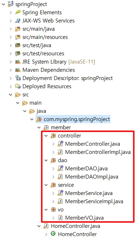Expand the Spring Elements node
This screenshot has height=240, width=140.
point(11,12)
